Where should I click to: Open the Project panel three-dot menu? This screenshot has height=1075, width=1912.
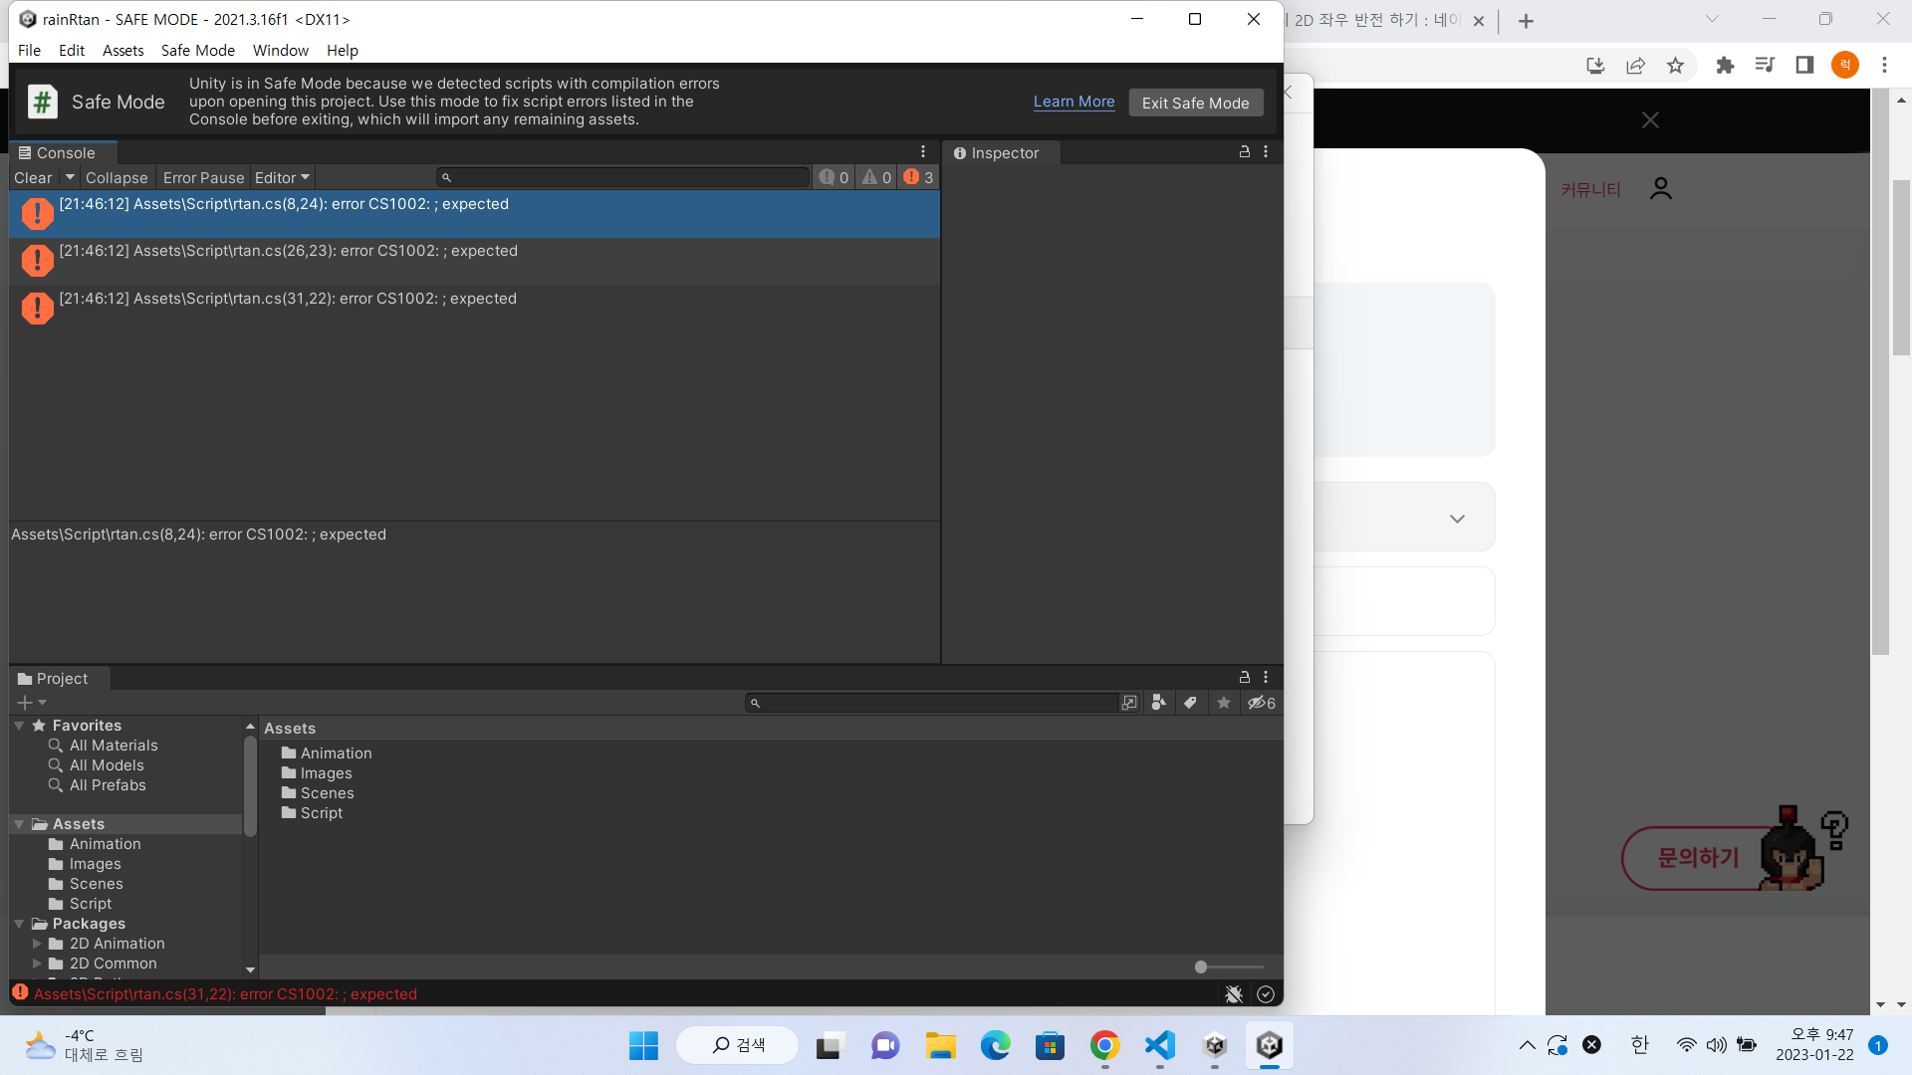click(x=1266, y=677)
